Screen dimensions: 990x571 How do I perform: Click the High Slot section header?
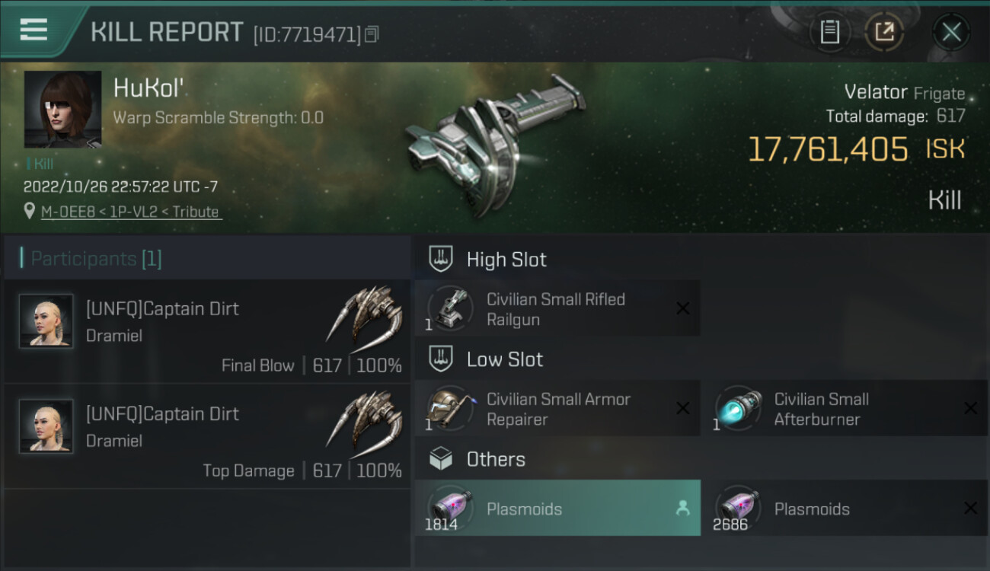506,260
